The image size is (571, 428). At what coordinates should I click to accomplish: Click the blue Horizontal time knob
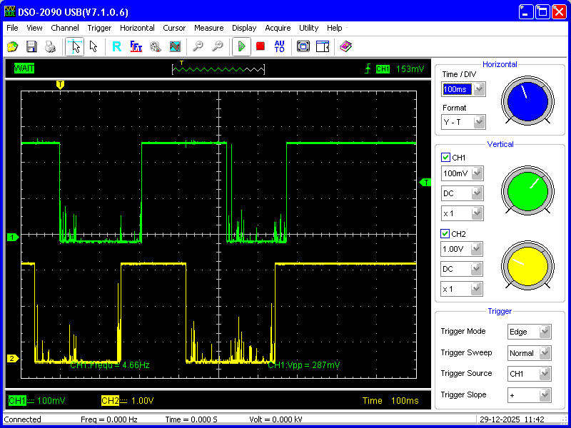(527, 101)
